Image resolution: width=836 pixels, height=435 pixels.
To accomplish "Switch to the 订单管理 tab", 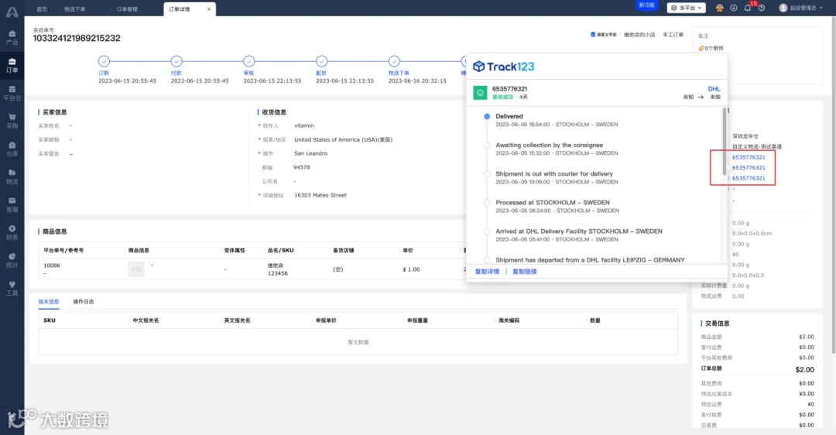I will click(x=127, y=9).
